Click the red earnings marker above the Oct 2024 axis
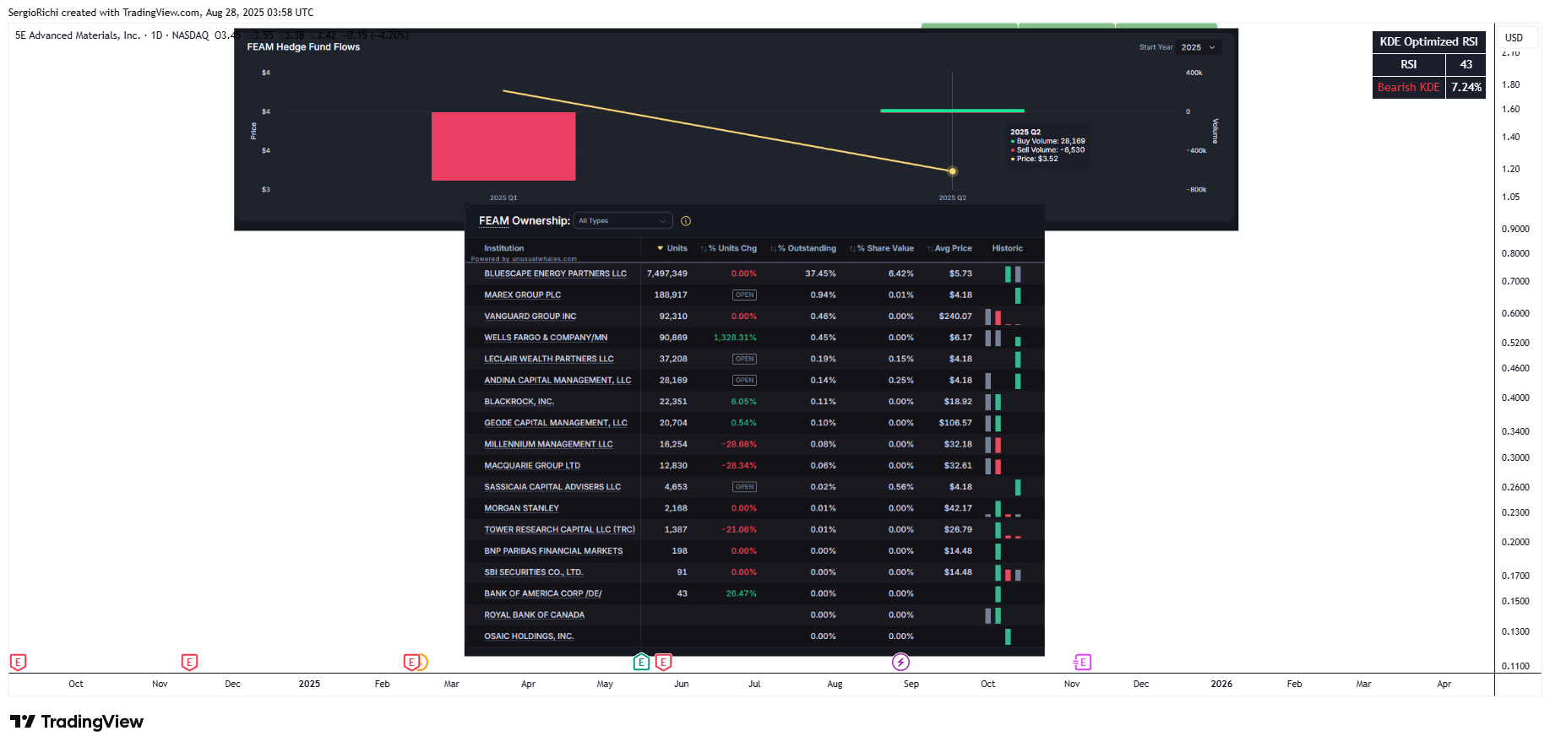This screenshot has height=747, width=1550. tap(18, 663)
